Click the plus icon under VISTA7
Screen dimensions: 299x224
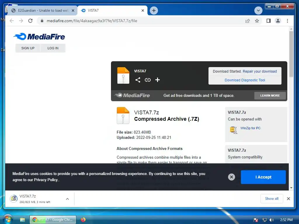coord(157,80)
